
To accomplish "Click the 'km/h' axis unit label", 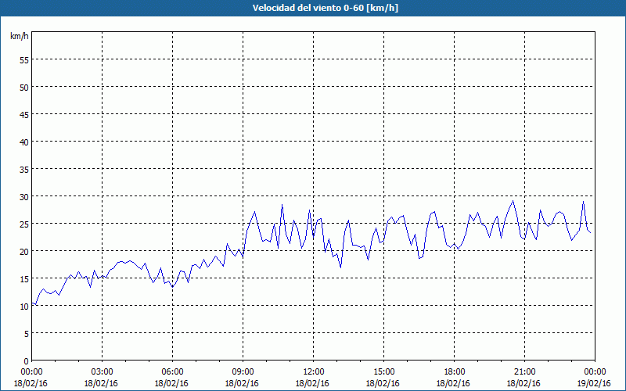I will [19, 36].
